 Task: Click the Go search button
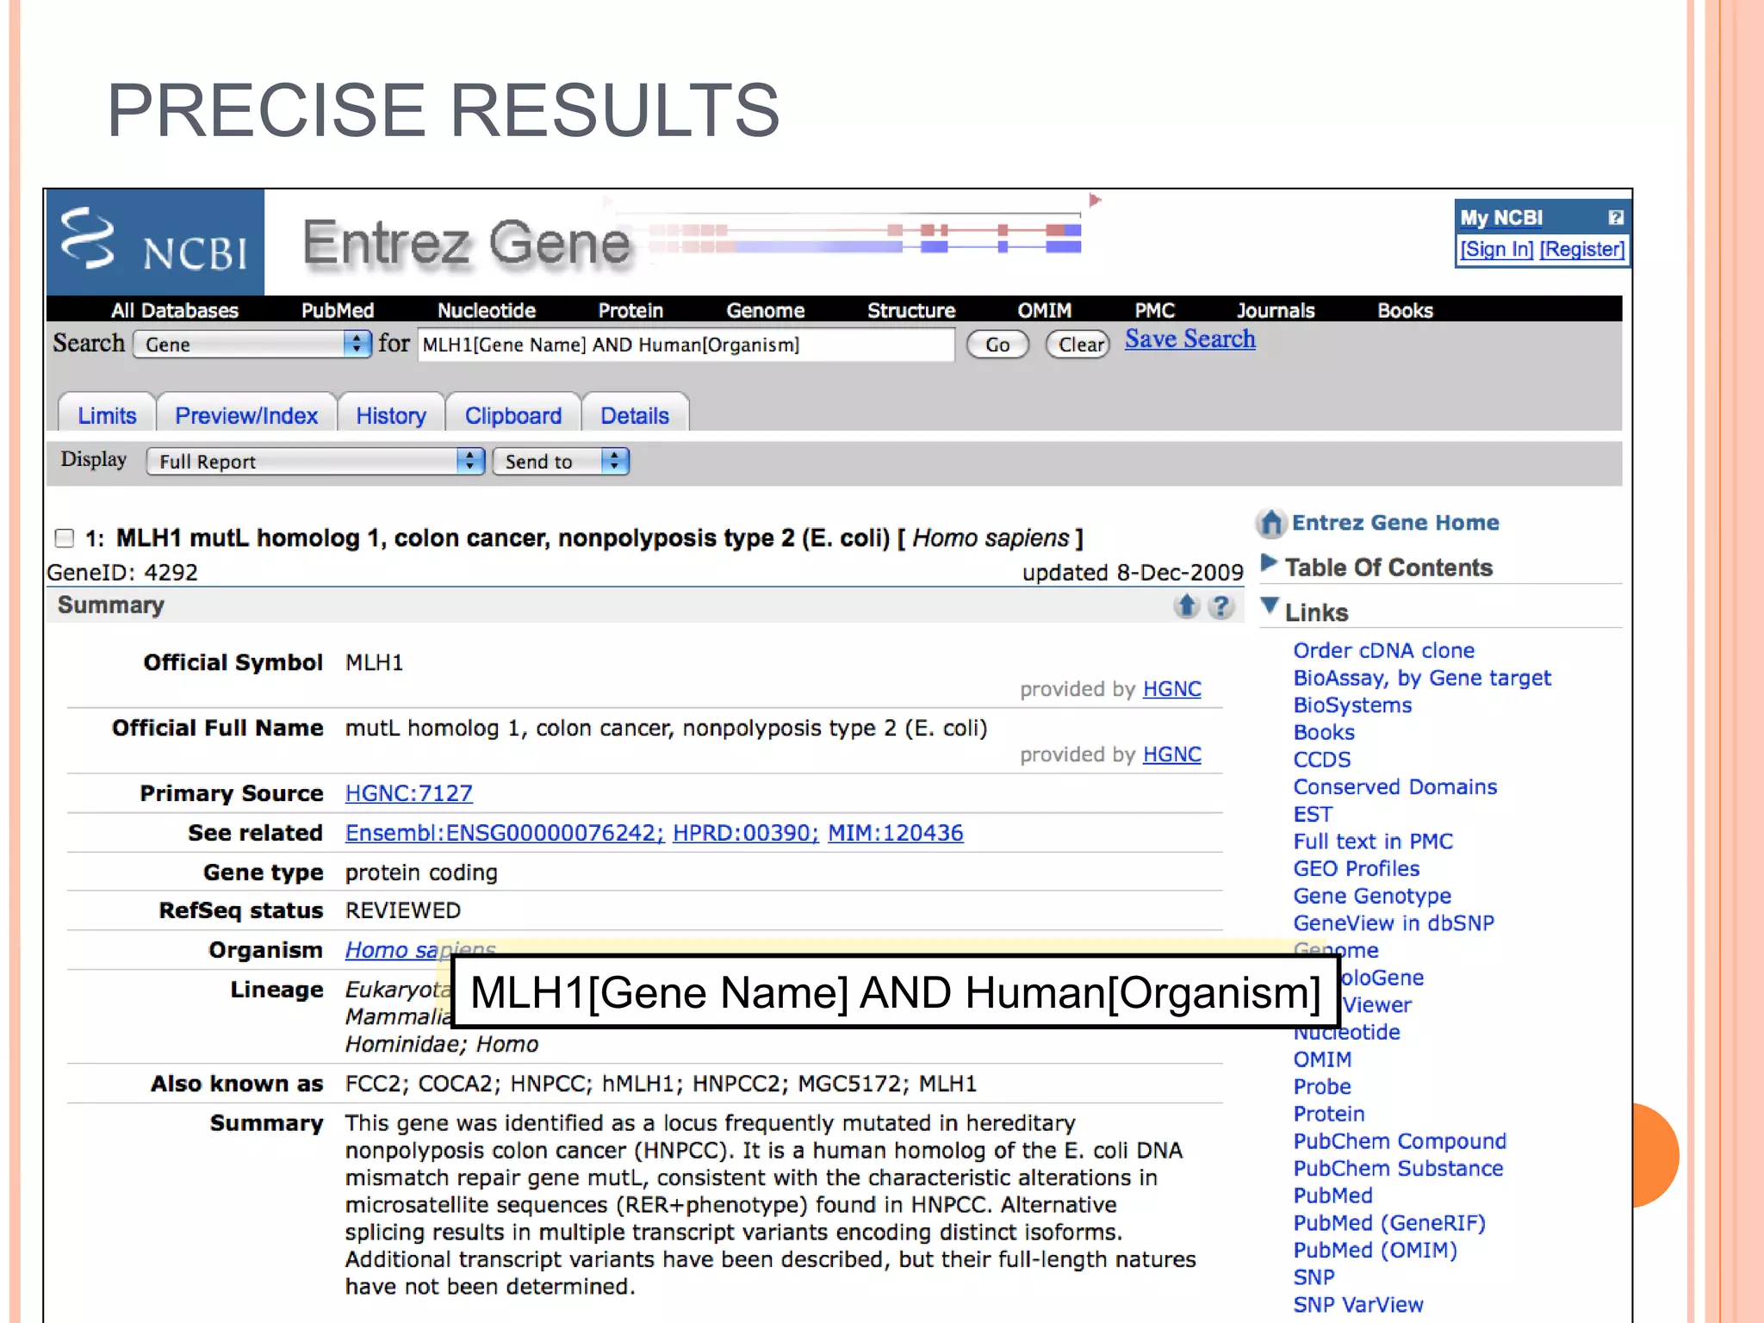click(x=997, y=345)
